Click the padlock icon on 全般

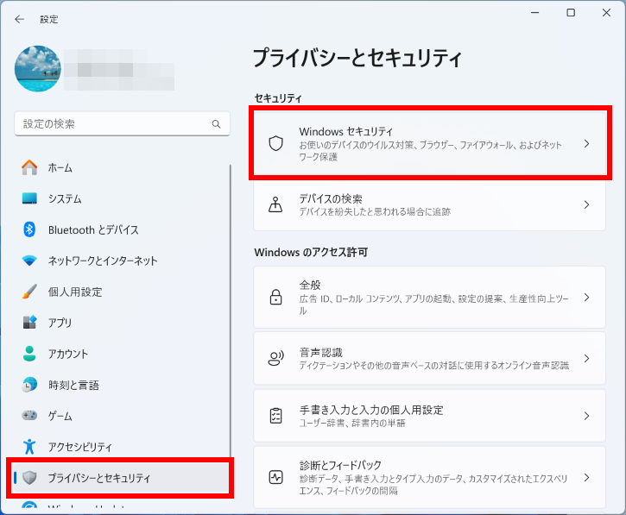[275, 298]
